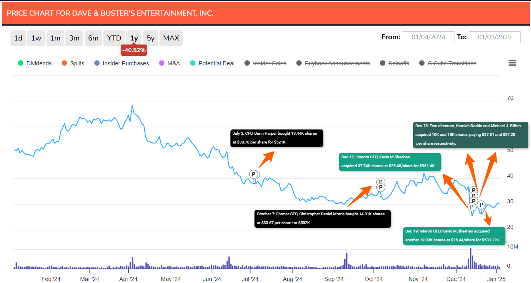Screen dimensions: 531x283
Task: Show the Spinoffs series
Action: (x=394, y=63)
